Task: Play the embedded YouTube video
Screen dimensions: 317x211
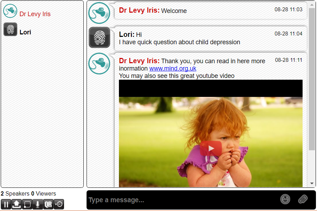Action: [211, 149]
